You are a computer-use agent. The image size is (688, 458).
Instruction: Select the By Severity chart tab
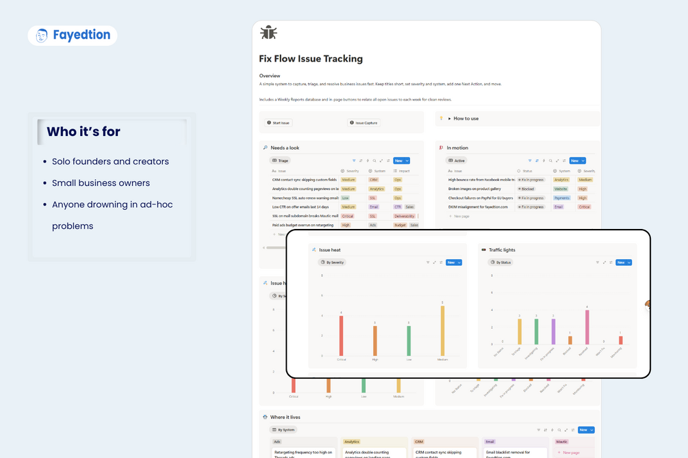point(332,262)
